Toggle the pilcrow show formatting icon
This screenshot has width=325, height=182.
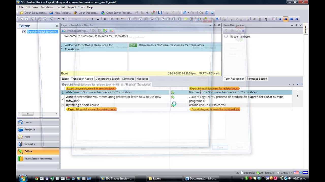point(266,19)
